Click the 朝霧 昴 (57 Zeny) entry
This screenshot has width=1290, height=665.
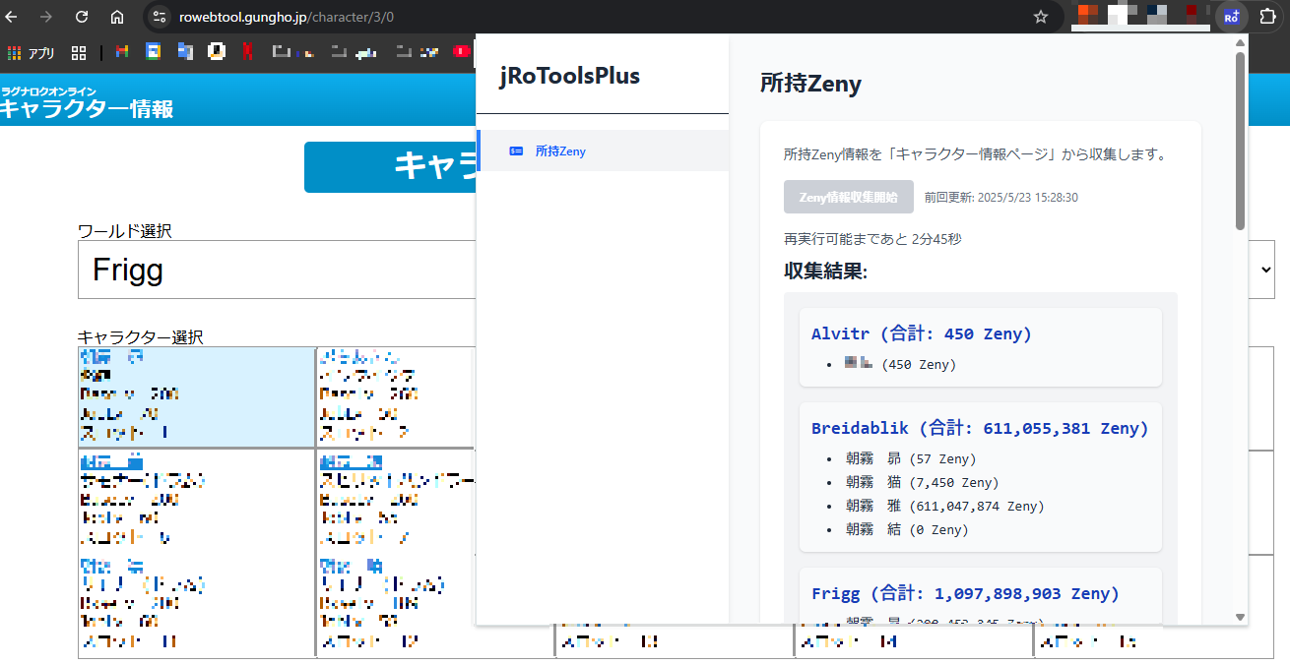[910, 458]
